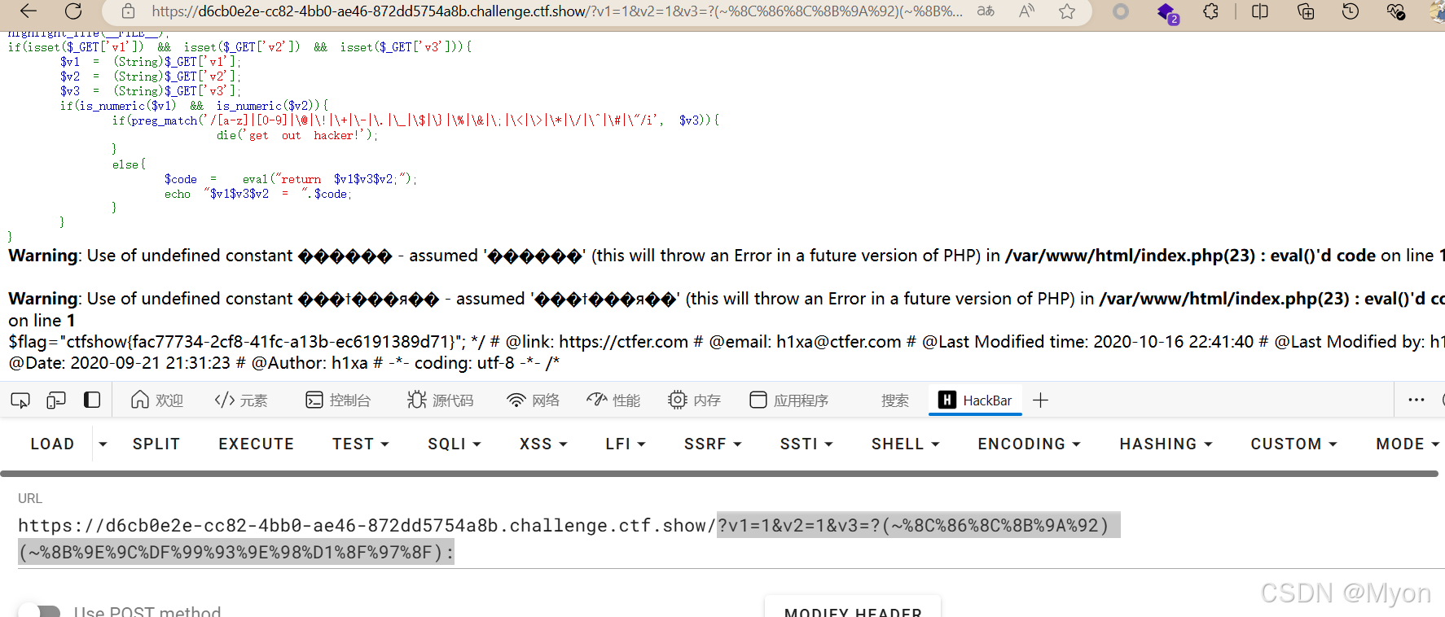Click the '$v3 = (String)$_GET' code line
Image resolution: width=1445 pixels, height=617 pixels.
click(150, 91)
